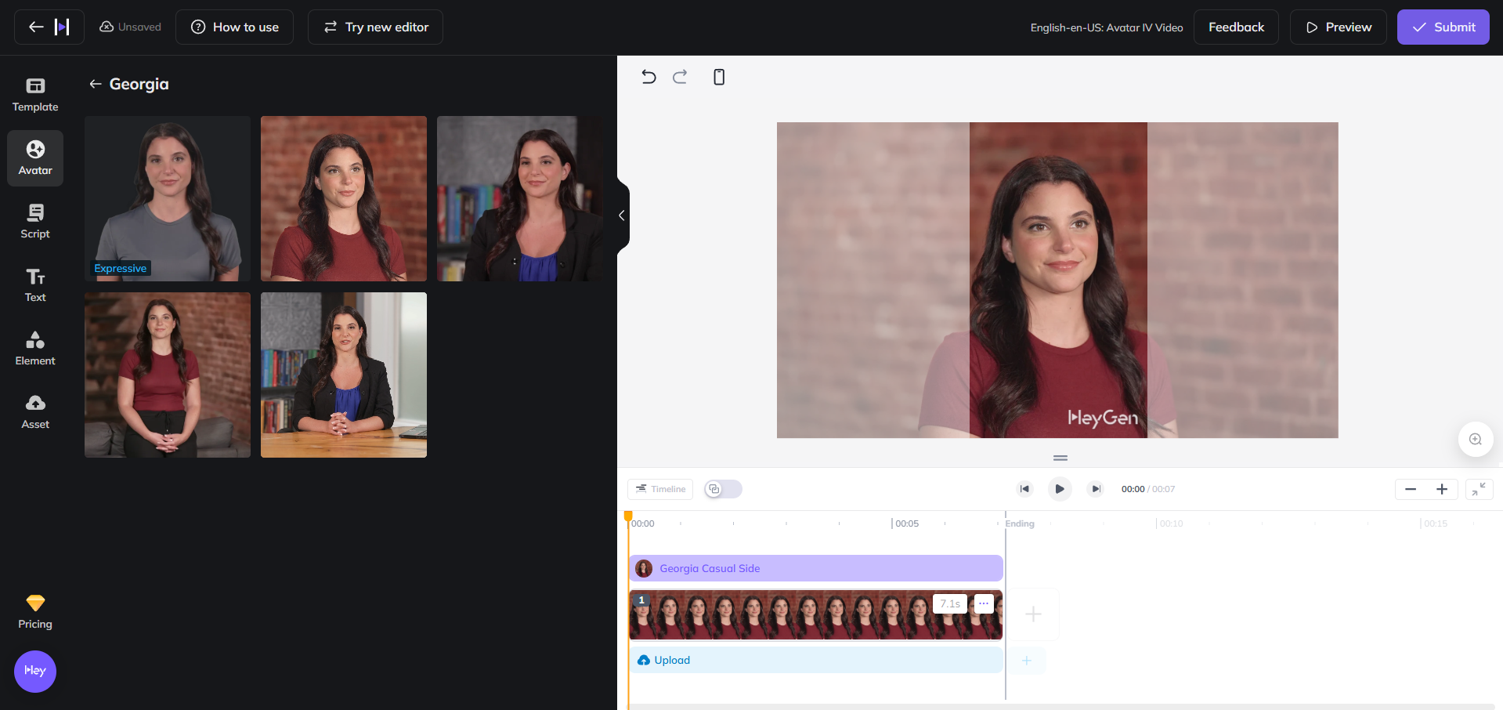Go back from the Georgia avatar list
1503x710 pixels.
tap(95, 84)
